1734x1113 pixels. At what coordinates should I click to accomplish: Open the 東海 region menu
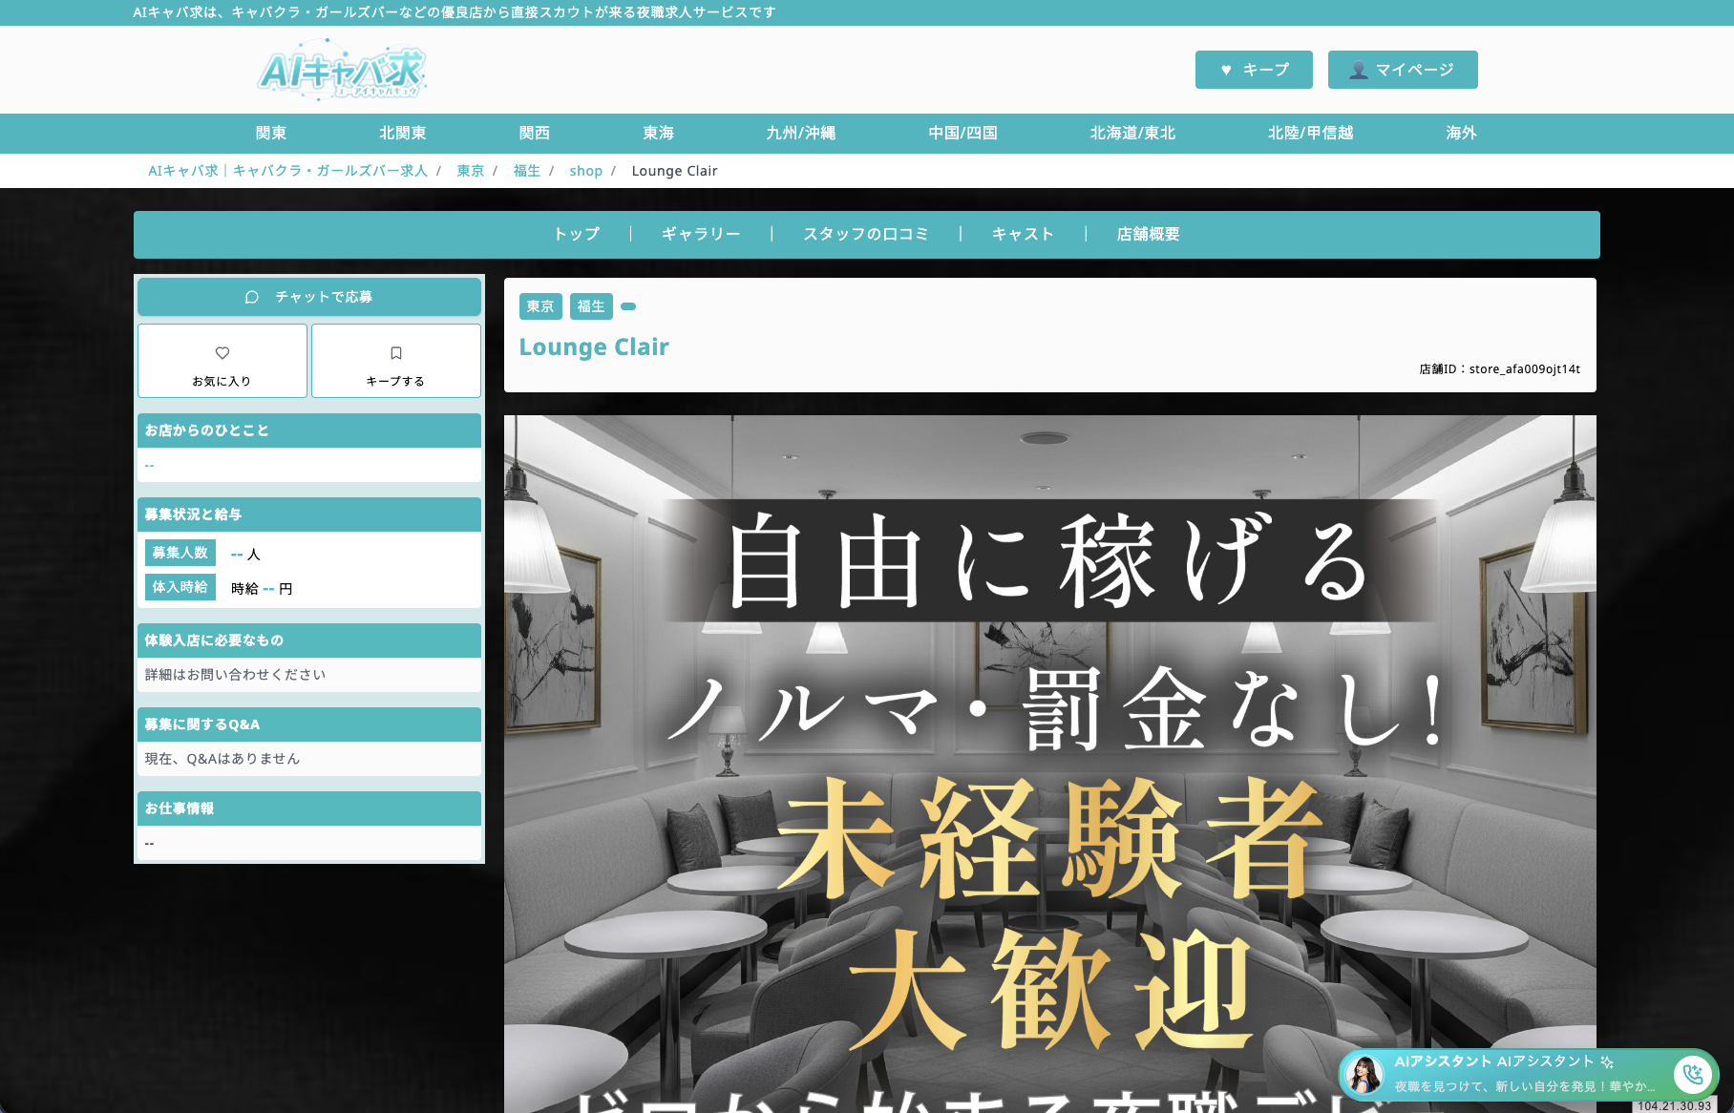pos(659,134)
